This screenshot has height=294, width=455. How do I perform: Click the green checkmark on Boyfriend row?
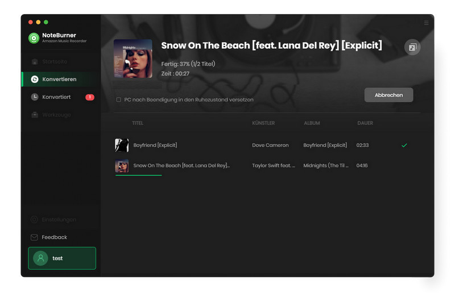pyautogui.click(x=404, y=145)
